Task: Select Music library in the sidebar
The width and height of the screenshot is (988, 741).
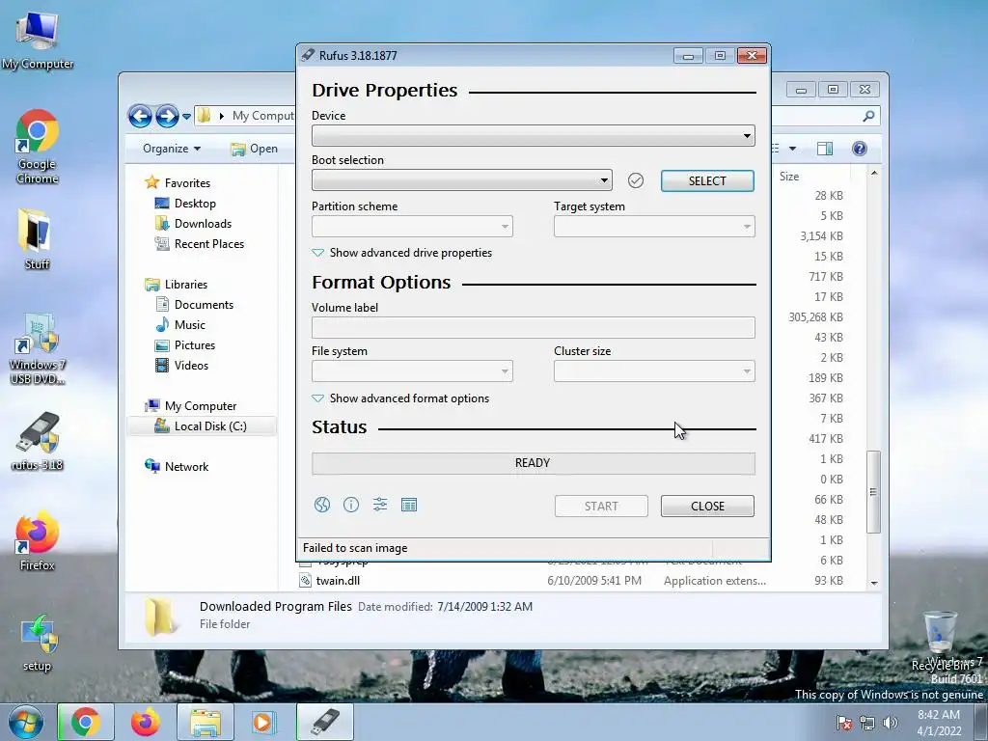Action: tap(180, 325)
